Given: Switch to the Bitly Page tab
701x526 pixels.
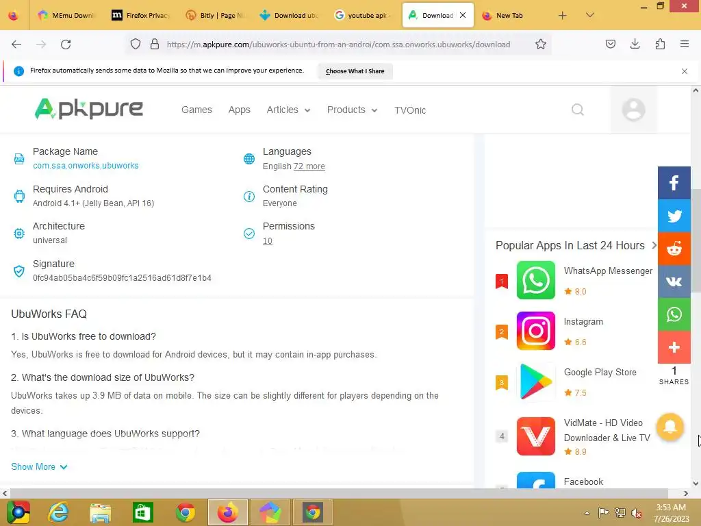Looking at the screenshot, I should (x=214, y=15).
